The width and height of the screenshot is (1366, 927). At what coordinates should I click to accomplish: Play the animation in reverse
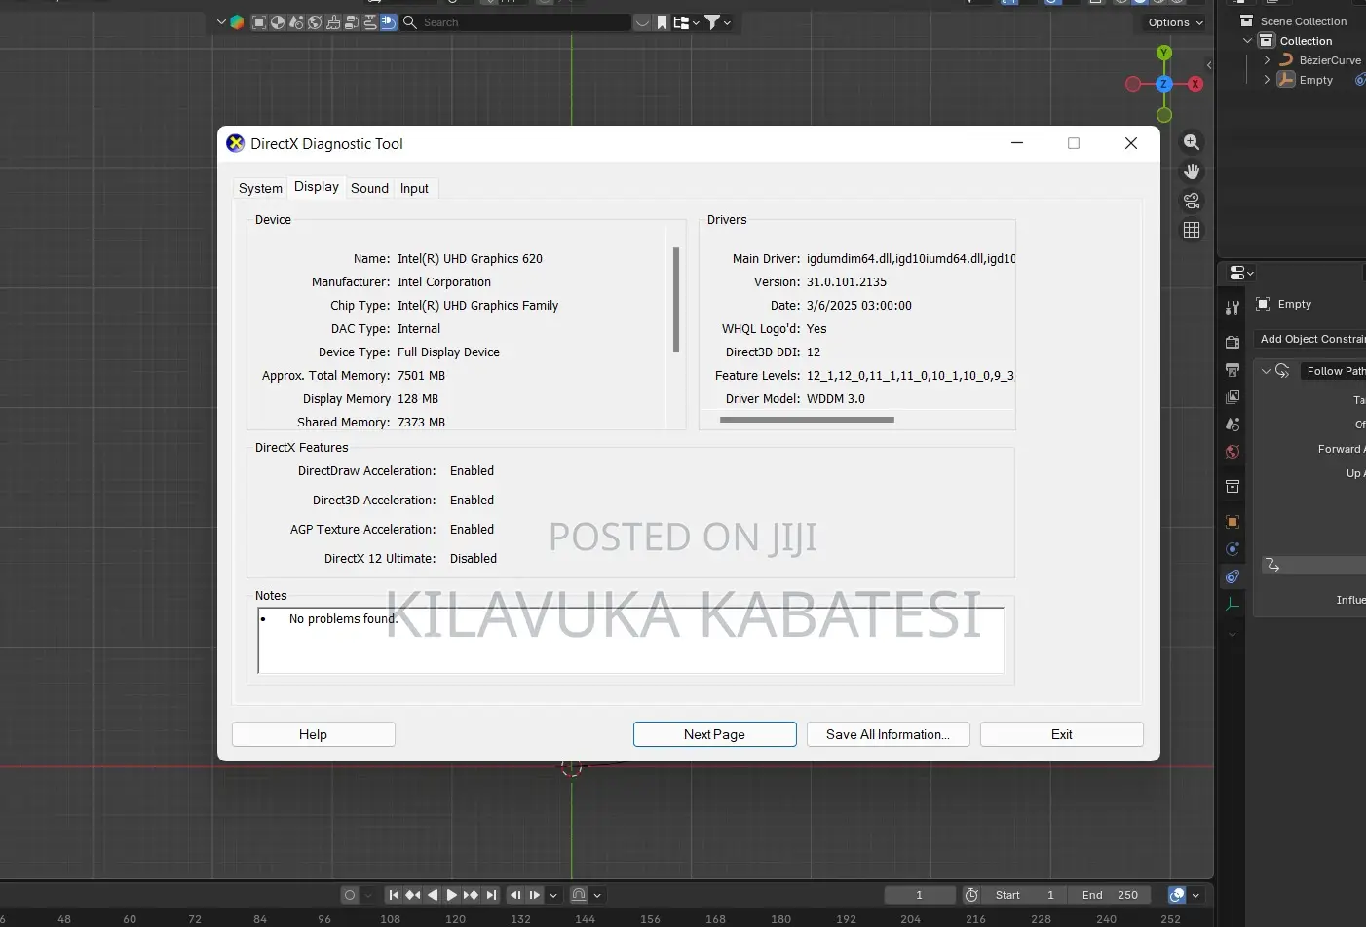tap(433, 895)
